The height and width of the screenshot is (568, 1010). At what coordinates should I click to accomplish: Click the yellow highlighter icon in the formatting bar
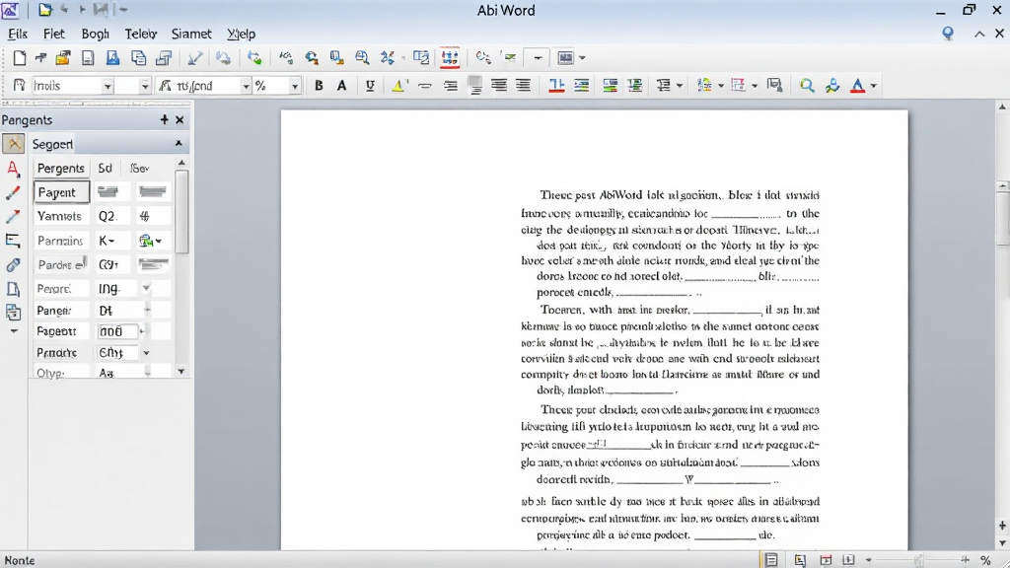coord(398,85)
